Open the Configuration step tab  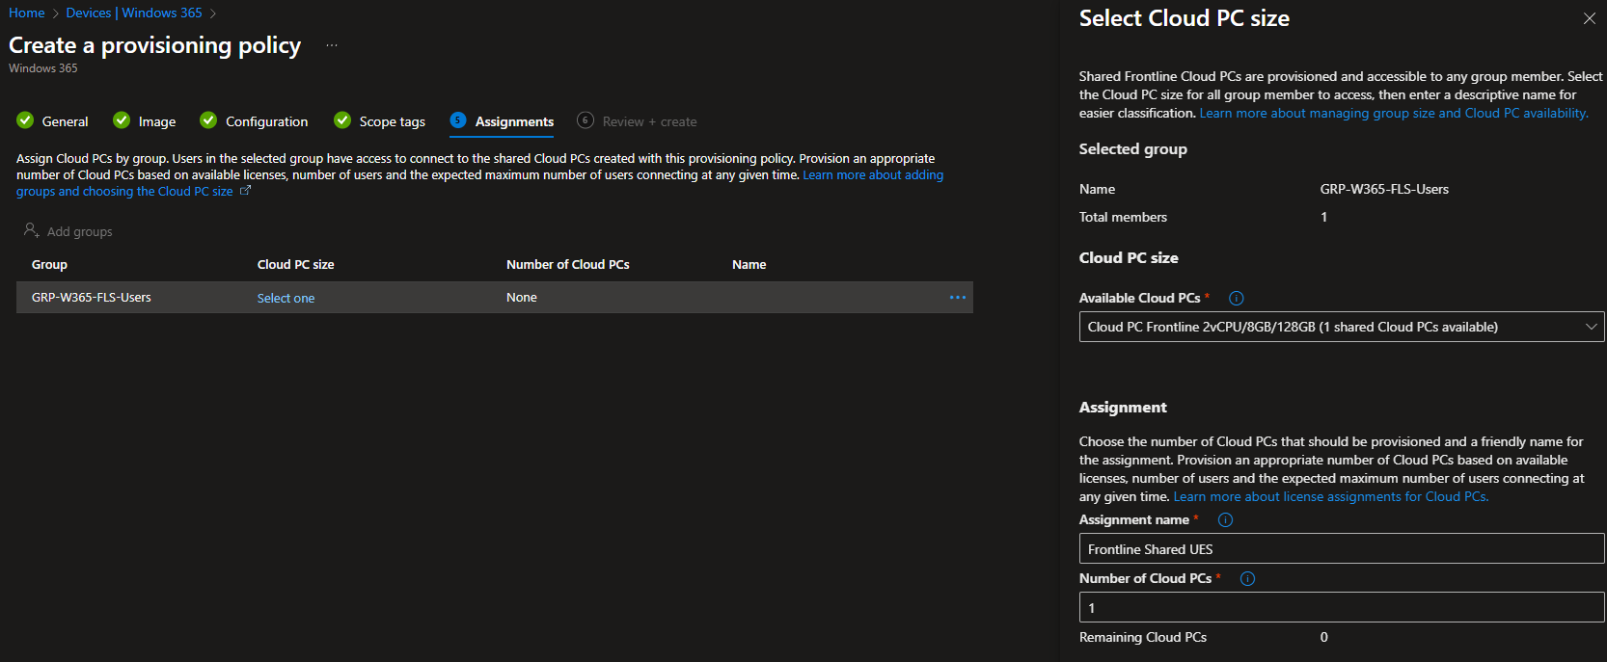point(255,121)
